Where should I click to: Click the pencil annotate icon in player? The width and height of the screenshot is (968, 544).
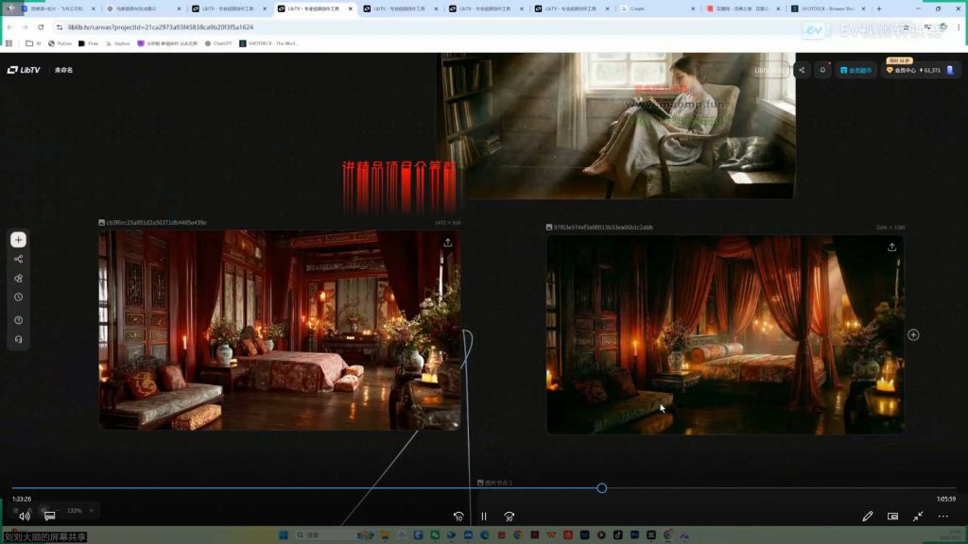[x=868, y=517]
